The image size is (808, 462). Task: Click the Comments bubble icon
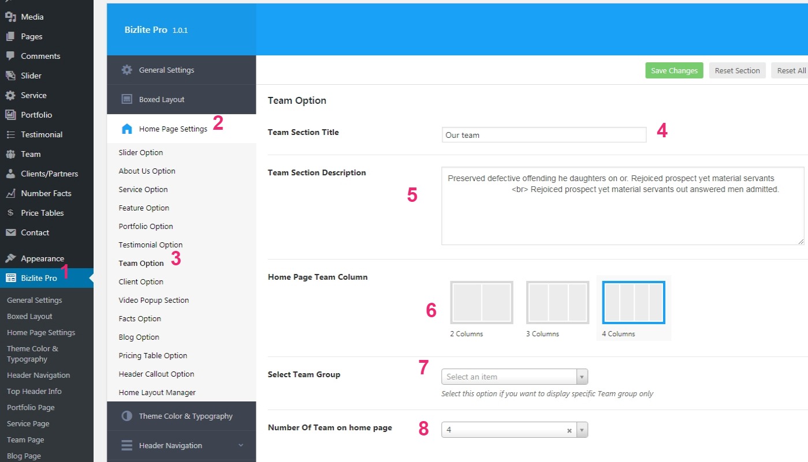pos(10,56)
